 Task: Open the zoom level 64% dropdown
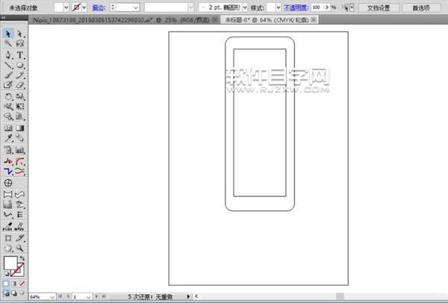52,297
